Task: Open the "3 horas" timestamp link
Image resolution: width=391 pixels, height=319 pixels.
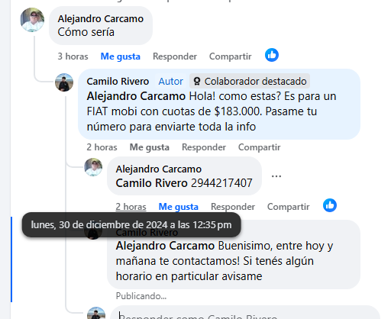Action: tap(73, 56)
